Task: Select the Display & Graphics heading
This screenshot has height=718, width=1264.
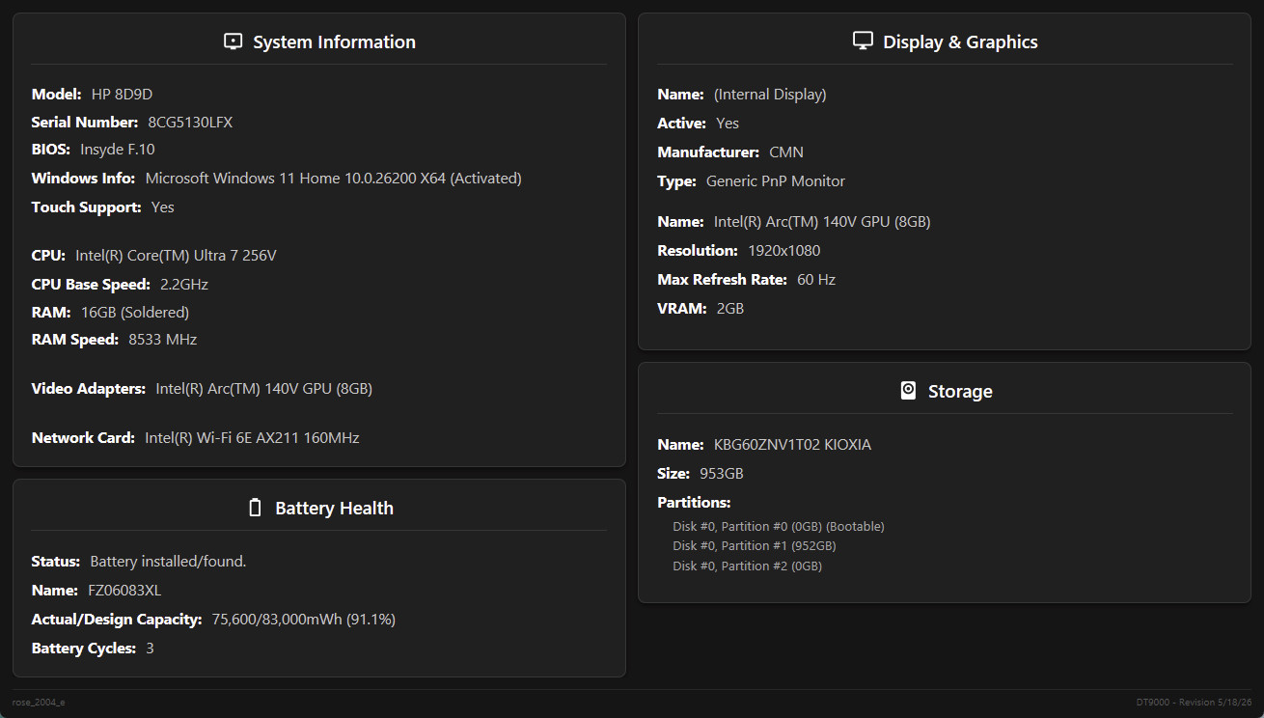Action: (960, 42)
